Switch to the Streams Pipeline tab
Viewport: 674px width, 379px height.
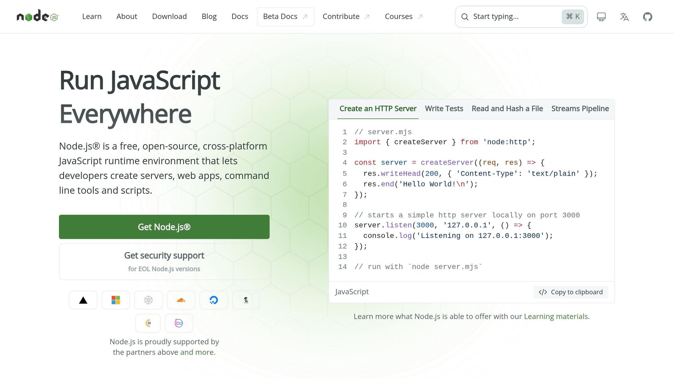(x=580, y=109)
